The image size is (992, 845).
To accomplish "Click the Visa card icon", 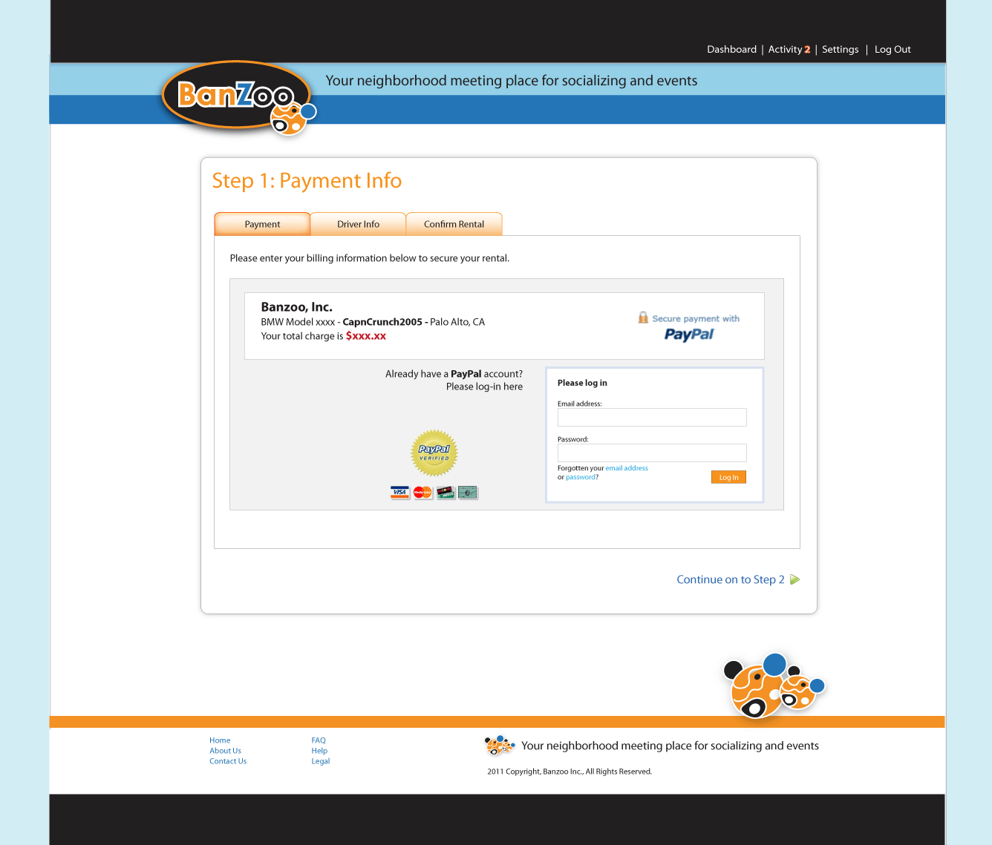I will click(400, 493).
